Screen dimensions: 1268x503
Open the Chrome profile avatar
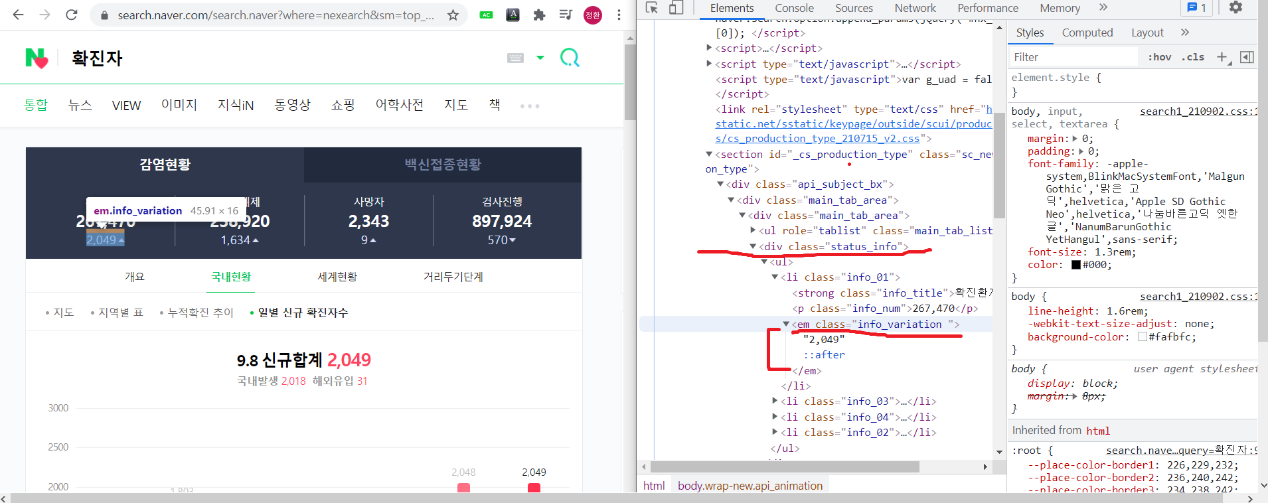click(593, 15)
